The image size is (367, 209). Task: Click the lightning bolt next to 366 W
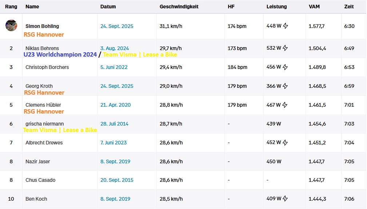(286, 86)
